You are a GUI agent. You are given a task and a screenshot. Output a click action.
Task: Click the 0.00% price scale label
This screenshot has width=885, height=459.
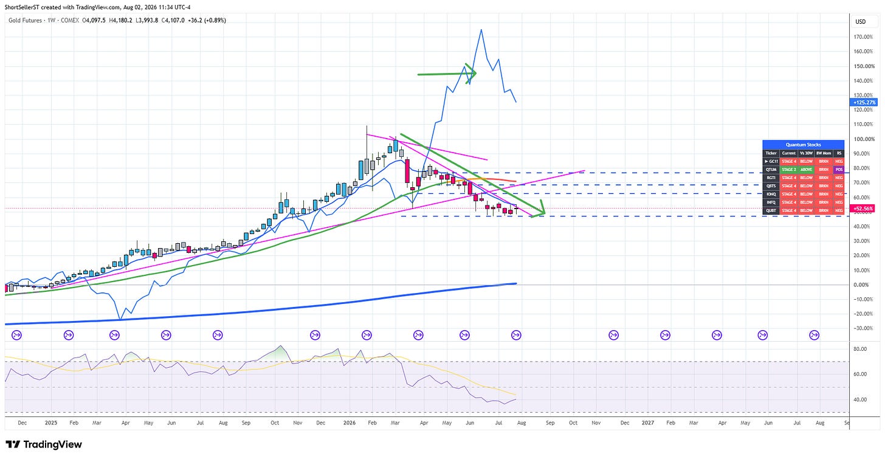[x=861, y=285]
